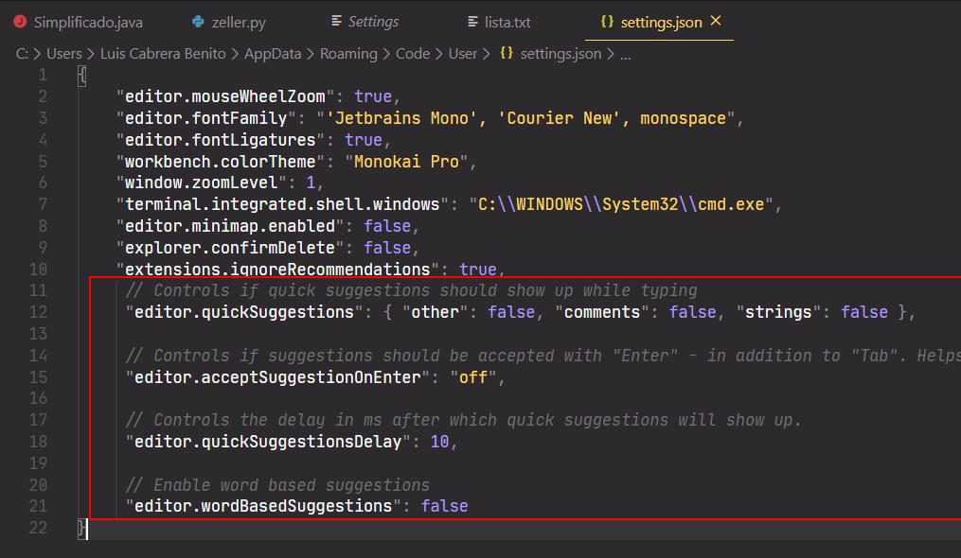Close the settings.json tab
Screen dimensions: 961x558
click(x=716, y=21)
